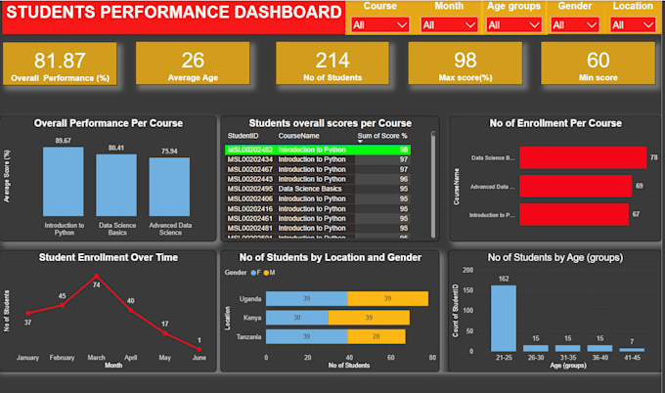Viewport: 665px width, 393px height.
Task: Click the May data point (17)
Action: click(x=165, y=333)
